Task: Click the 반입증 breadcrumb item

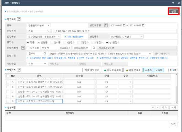Action: click(x=24, y=11)
